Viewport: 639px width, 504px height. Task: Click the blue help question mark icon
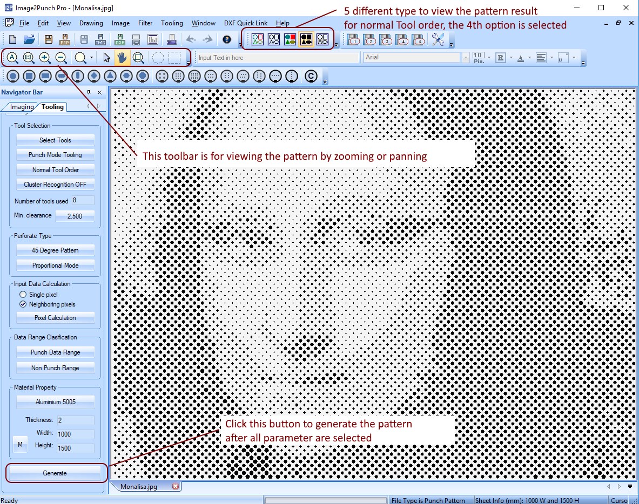(x=226, y=39)
